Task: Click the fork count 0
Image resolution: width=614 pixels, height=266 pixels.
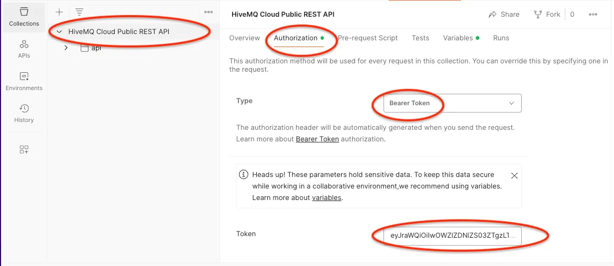Action: point(572,15)
